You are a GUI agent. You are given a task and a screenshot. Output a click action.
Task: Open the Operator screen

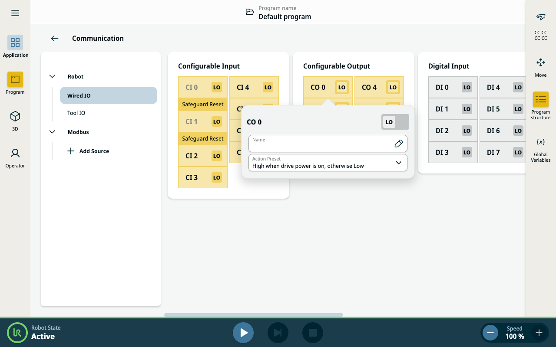15,157
